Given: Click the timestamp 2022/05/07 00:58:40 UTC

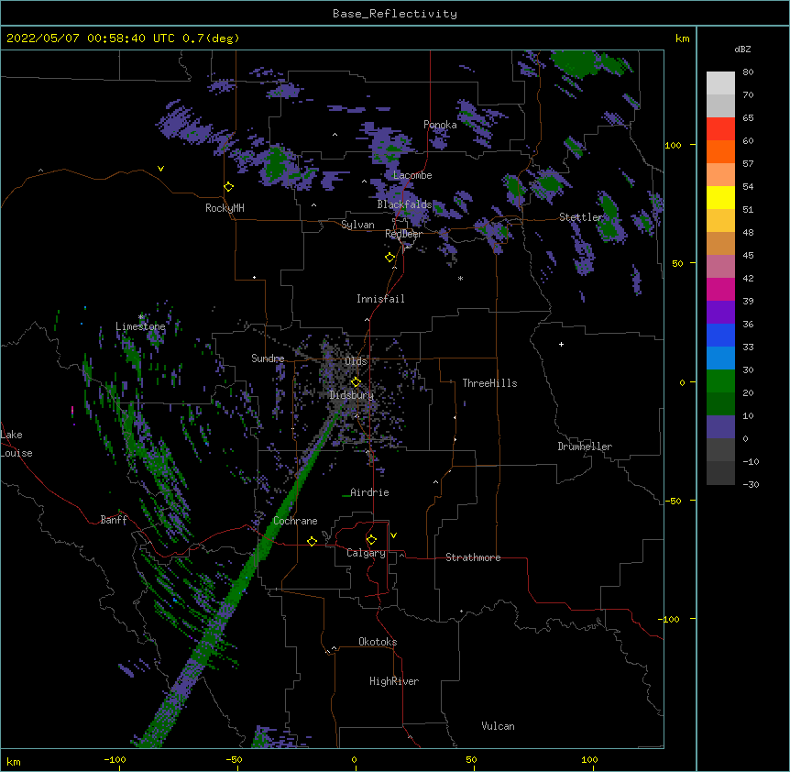Looking at the screenshot, I should (x=90, y=39).
